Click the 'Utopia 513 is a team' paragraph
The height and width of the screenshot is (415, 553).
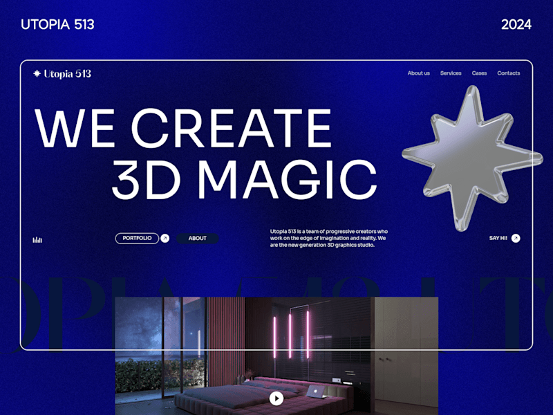pos(329,238)
